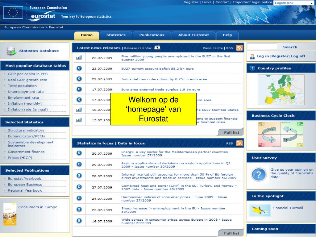Open Regional Yearbook publication link
The width and height of the screenshot is (316, 237).
tap(25, 190)
